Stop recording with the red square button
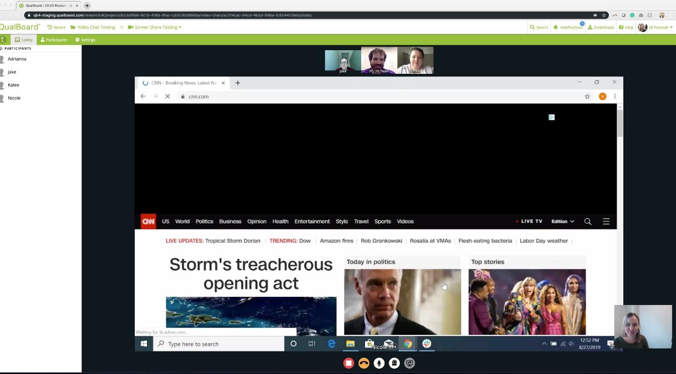The height and width of the screenshot is (374, 676). 349,363
